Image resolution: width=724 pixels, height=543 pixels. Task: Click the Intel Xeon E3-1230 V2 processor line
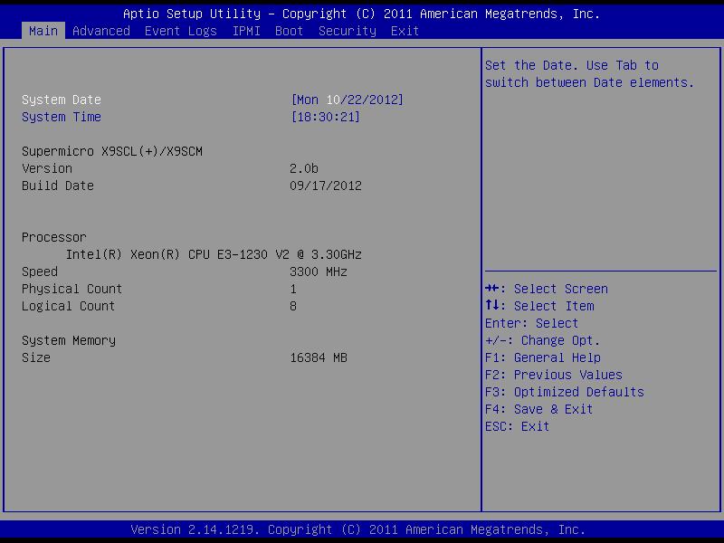214,254
